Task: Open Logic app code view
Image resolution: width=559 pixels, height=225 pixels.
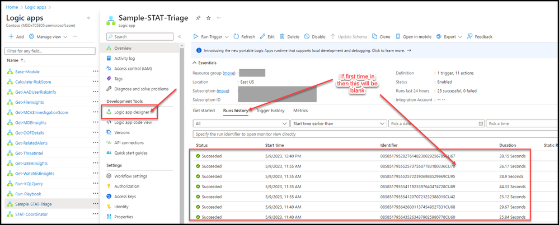Action: click(133, 122)
